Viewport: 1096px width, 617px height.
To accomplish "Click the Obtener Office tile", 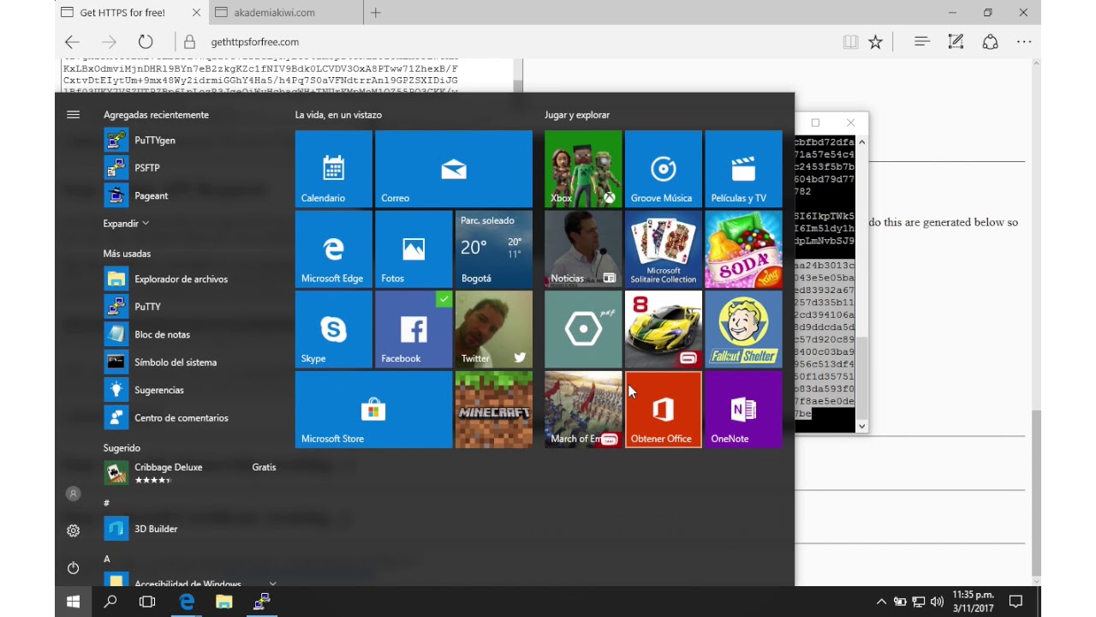I will (x=663, y=410).
